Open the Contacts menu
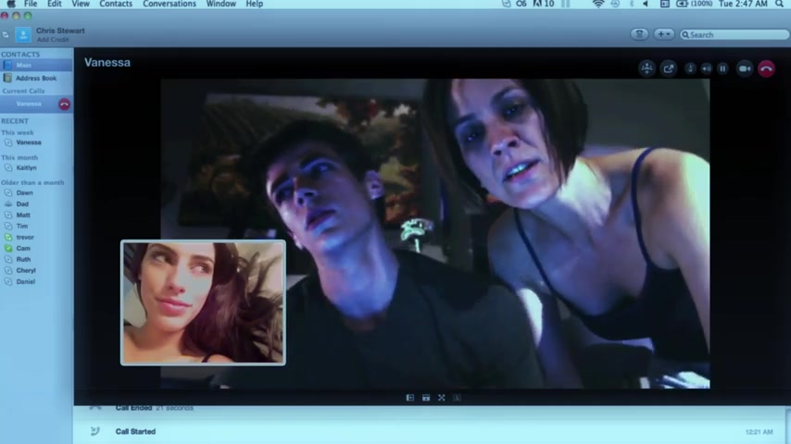Screen dimensions: 791x444 116,5
